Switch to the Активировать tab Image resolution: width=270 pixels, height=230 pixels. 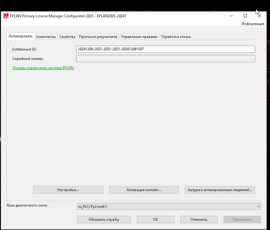[x=21, y=36]
